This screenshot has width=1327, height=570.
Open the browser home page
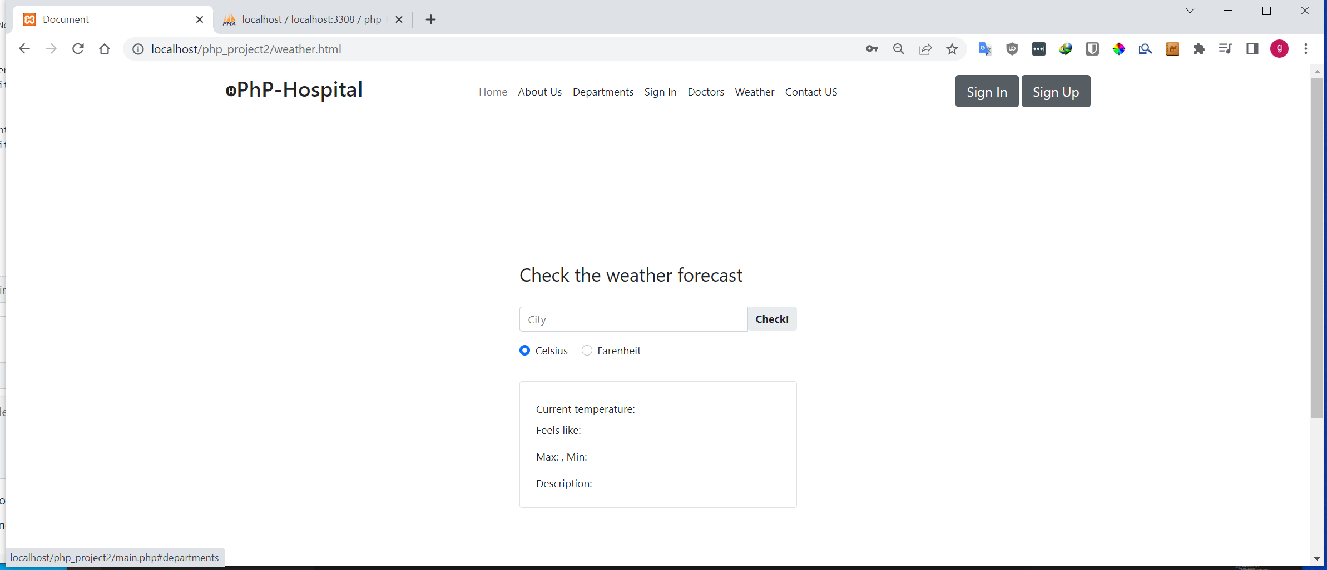click(x=105, y=49)
